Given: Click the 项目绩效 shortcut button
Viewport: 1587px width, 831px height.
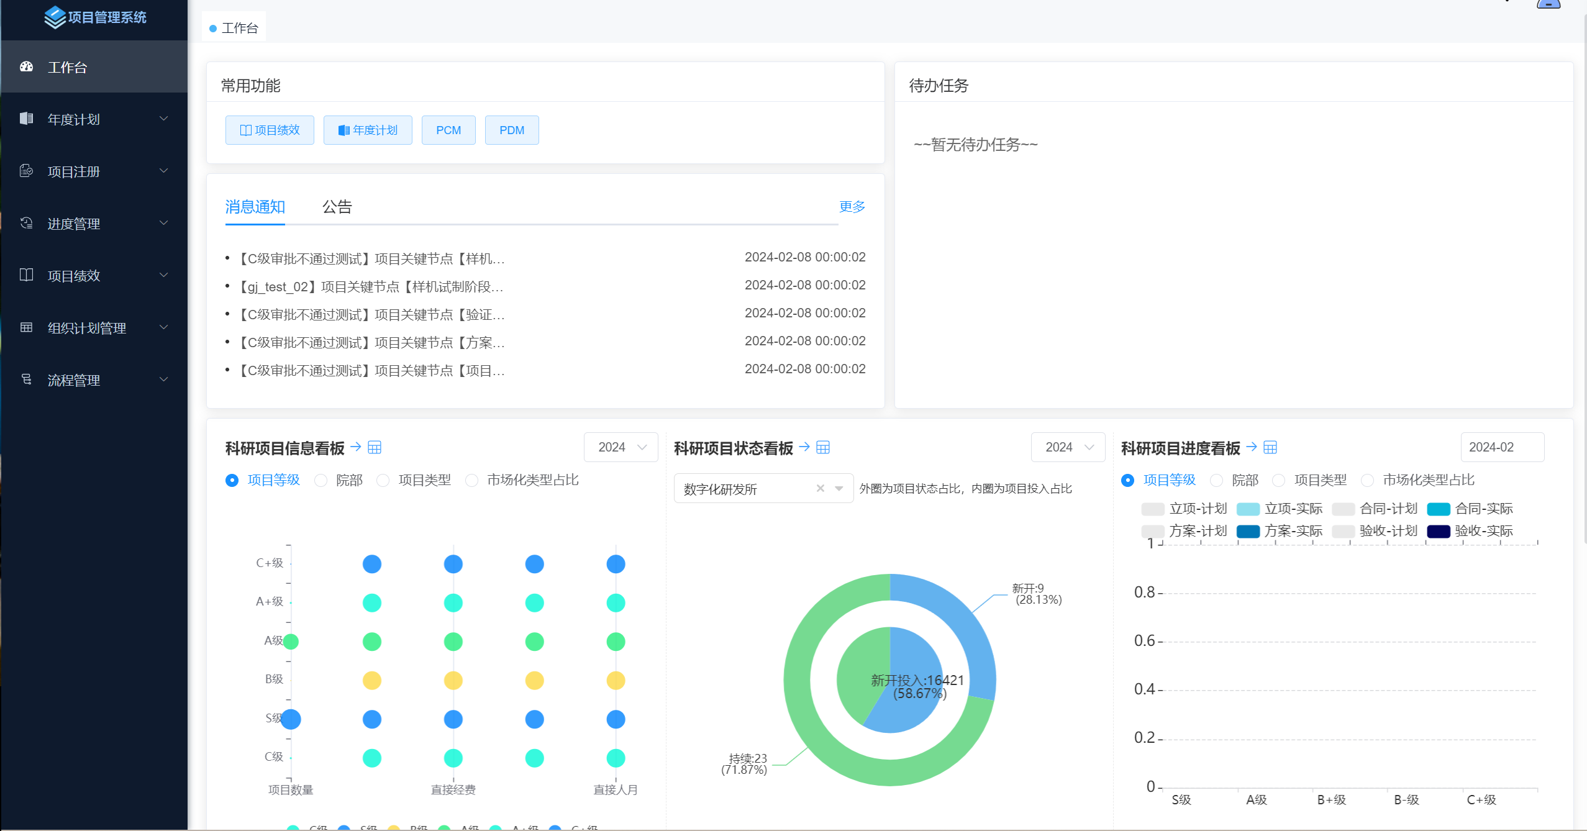Looking at the screenshot, I should pyautogui.click(x=270, y=130).
